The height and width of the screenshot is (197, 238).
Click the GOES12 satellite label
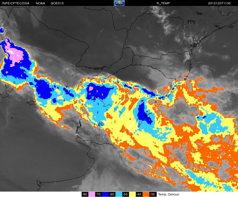point(57,3)
